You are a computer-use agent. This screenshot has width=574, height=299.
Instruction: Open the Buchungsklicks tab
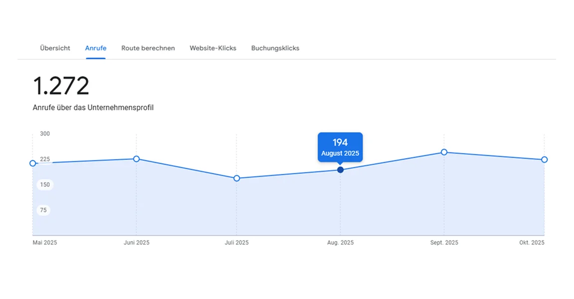(x=275, y=48)
